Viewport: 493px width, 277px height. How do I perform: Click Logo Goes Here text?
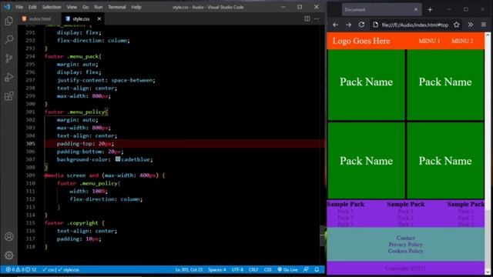[x=361, y=41]
